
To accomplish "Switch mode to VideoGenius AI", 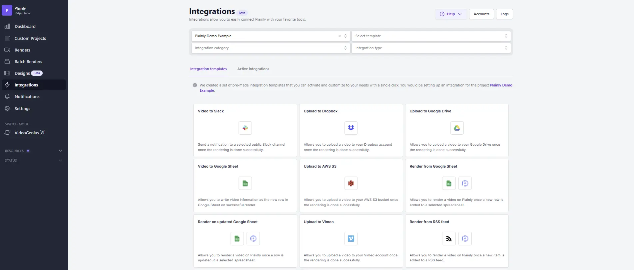I will (30, 133).
